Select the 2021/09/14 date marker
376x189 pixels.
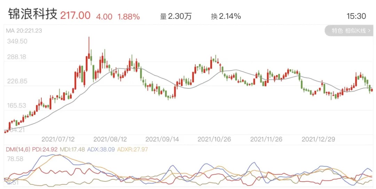[162, 139]
